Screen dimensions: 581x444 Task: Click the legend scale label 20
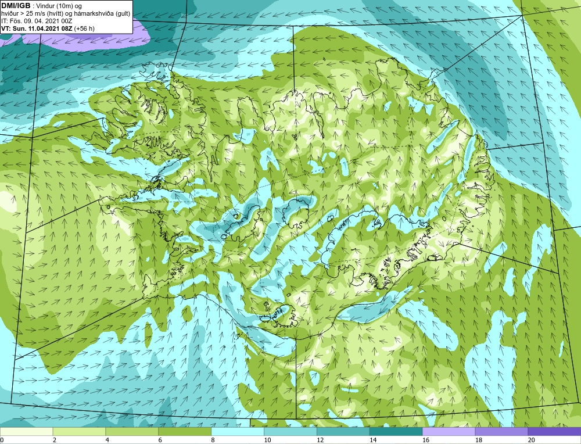click(532, 440)
